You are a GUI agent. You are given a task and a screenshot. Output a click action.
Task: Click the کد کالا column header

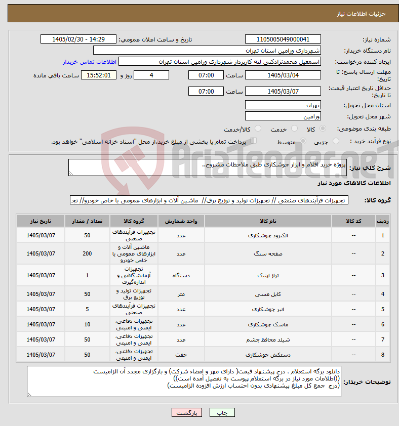353,221
